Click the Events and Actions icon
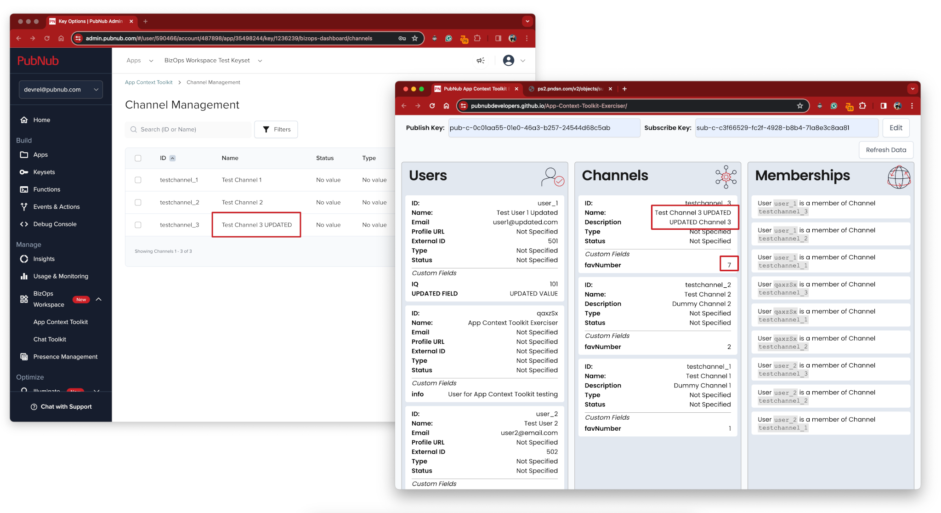This screenshot has height=513, width=941. [23, 206]
